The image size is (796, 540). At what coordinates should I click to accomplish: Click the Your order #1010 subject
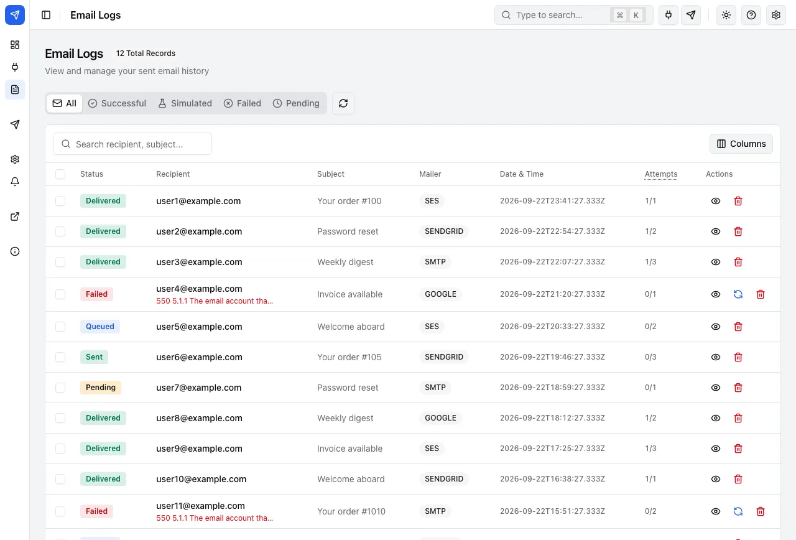click(x=351, y=511)
